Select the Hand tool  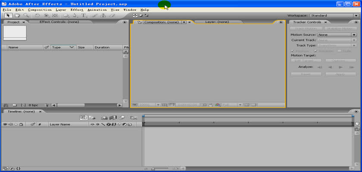pos(17,15)
